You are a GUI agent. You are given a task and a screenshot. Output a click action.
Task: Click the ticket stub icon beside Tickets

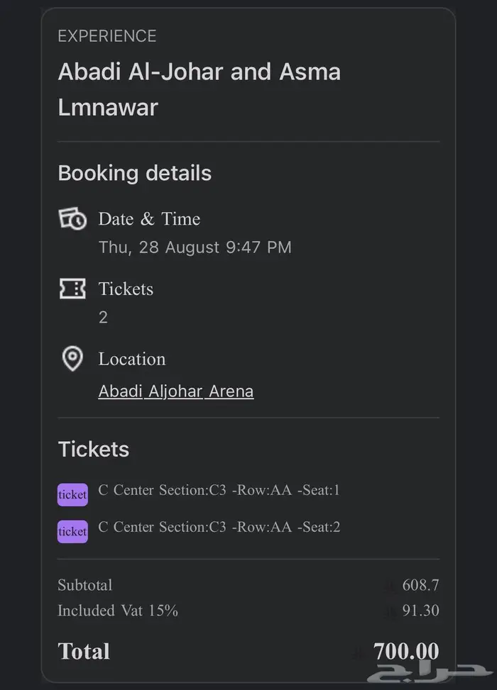72,289
